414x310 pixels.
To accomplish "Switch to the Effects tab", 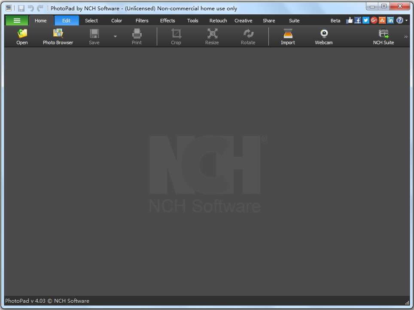I will pyautogui.click(x=167, y=21).
